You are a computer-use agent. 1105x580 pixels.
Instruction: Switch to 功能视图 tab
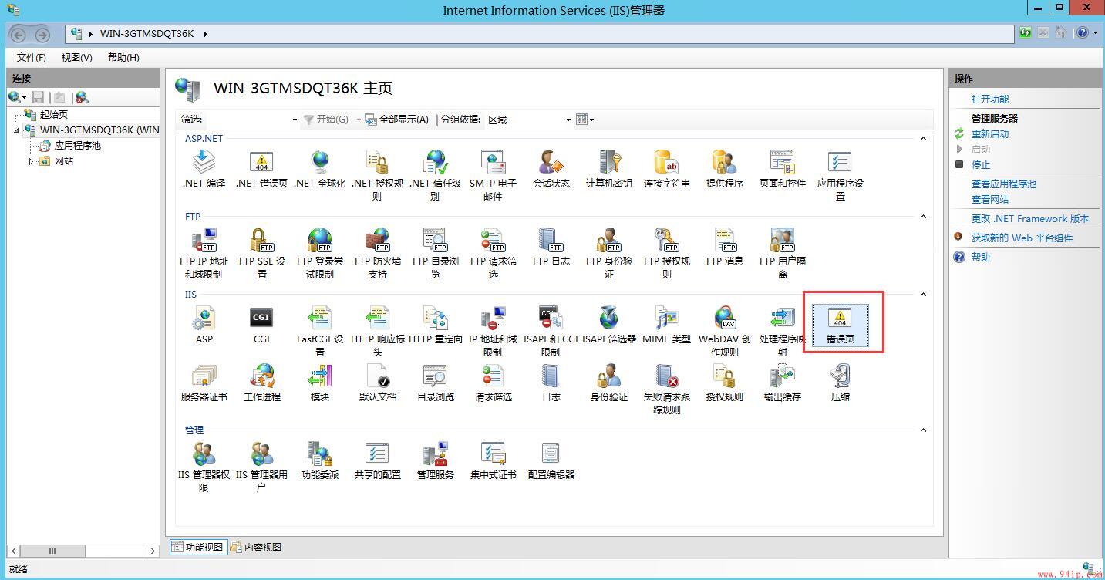pos(197,548)
